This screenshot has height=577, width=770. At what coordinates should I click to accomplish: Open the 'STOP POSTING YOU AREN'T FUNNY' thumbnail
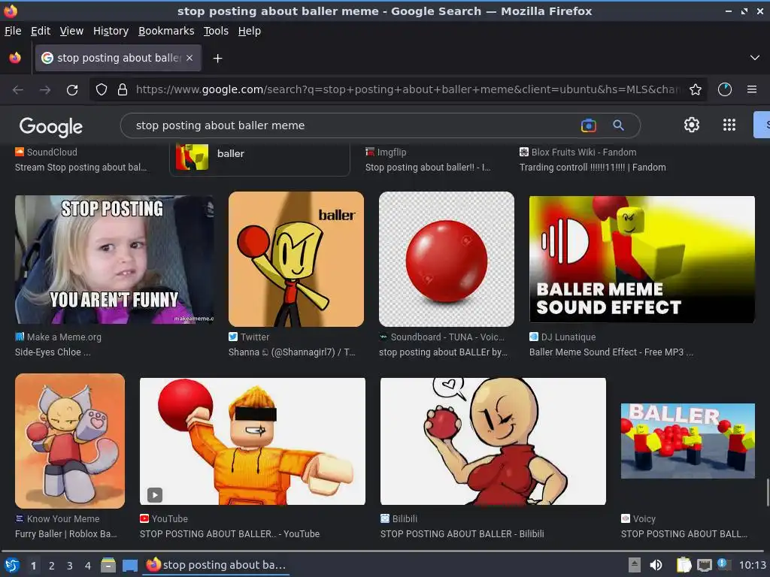pos(114,259)
